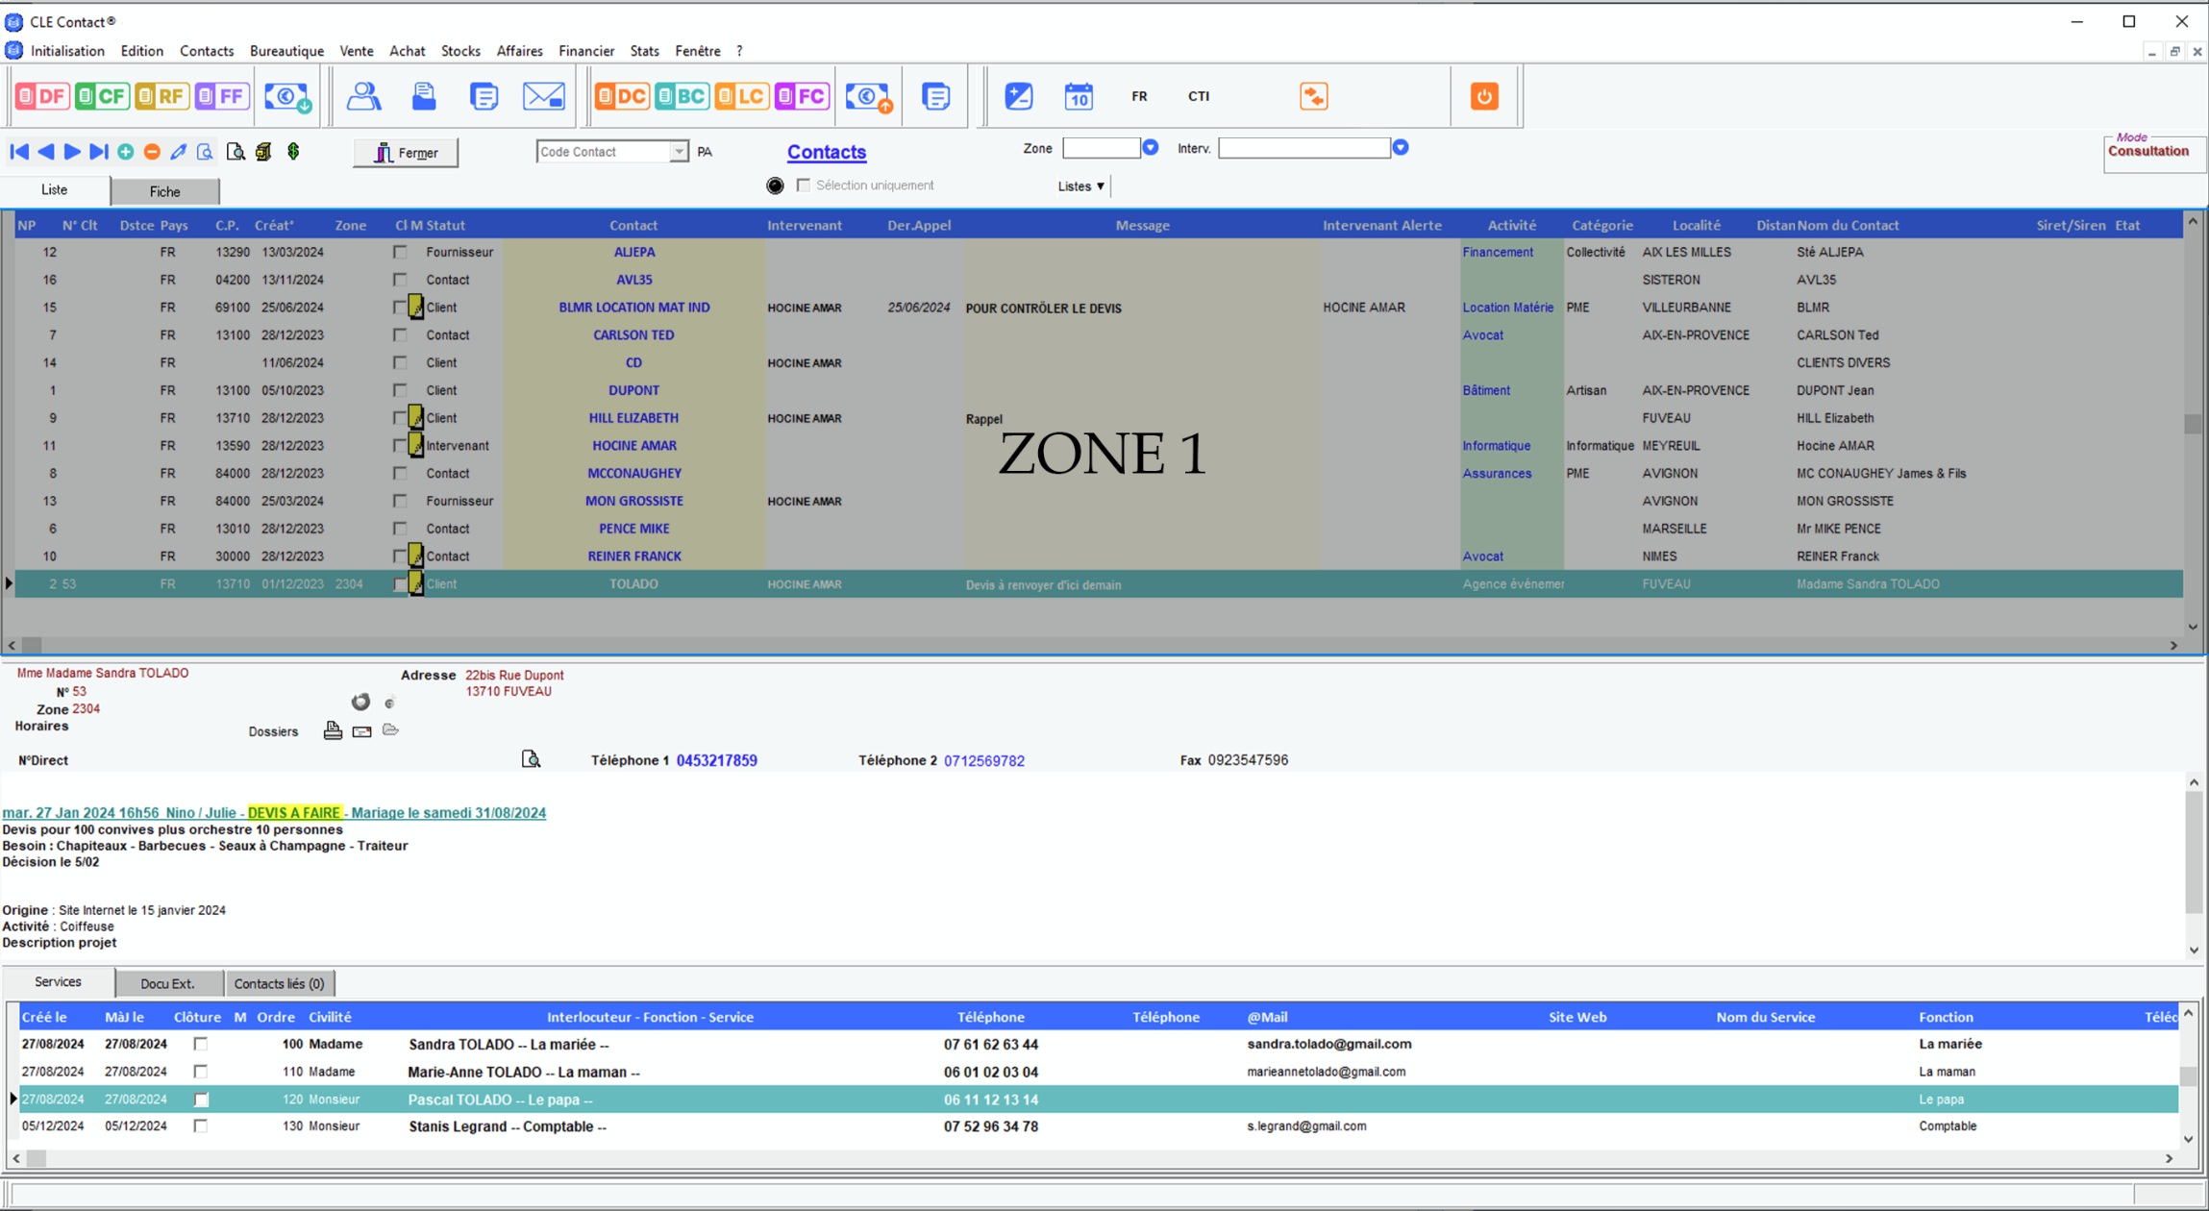Open the Zone field dropdown arrow
Screen dimensions: 2209x1211
click(1150, 148)
